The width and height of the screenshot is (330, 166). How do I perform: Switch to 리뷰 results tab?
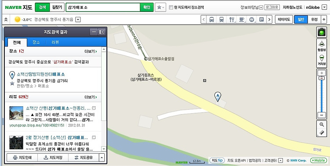[55, 42]
